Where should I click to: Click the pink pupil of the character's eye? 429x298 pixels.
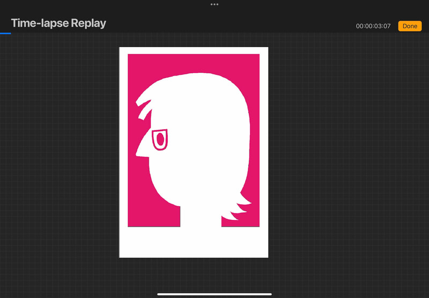pos(159,140)
